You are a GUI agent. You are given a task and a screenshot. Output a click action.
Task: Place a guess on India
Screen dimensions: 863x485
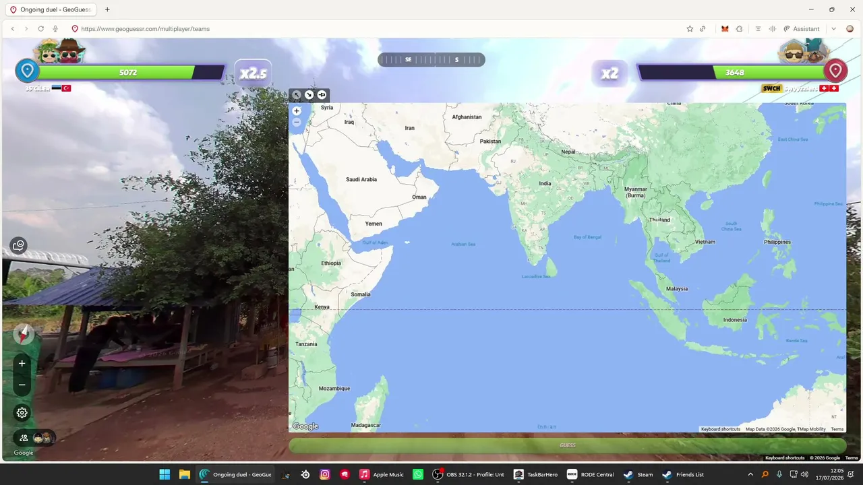(x=545, y=183)
